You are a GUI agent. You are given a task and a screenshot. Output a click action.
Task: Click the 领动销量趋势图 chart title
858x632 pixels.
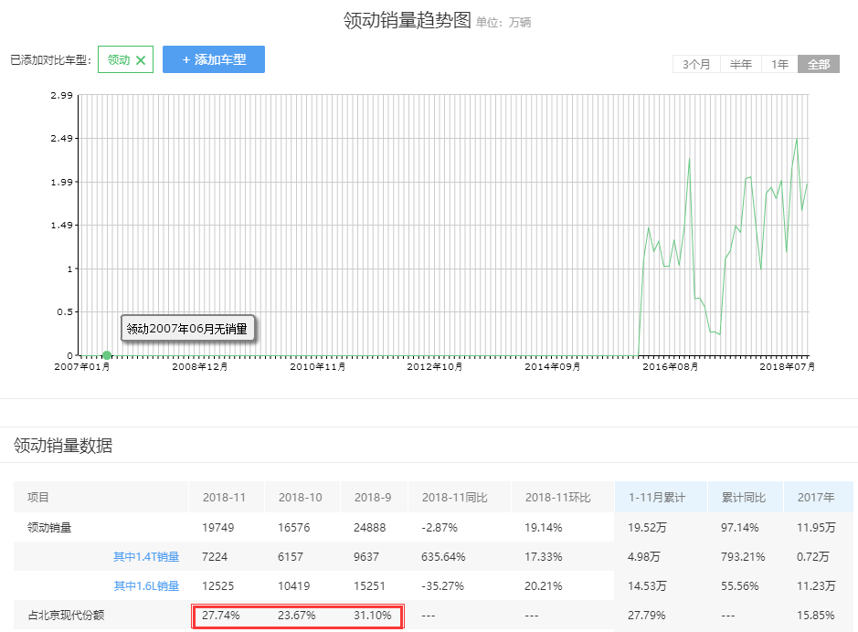[408, 20]
